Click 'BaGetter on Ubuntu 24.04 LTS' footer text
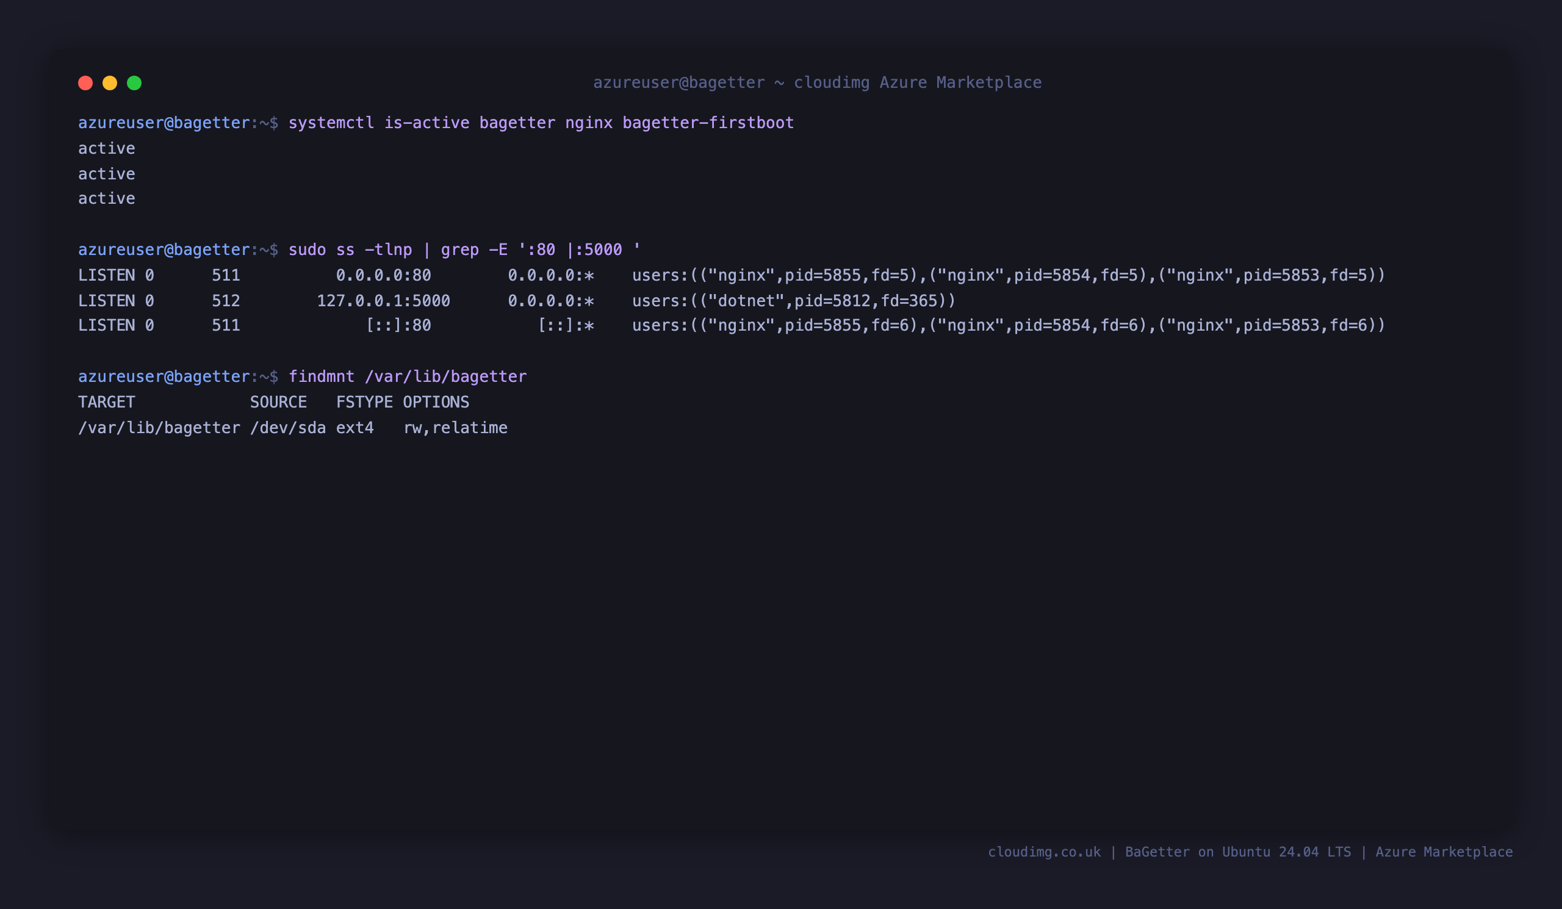The width and height of the screenshot is (1562, 909). [1238, 852]
